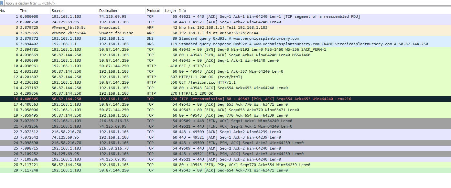Select HTTP 'GET / HTTP/1.1' packet 10
The height and width of the screenshot is (188, 451).
coord(225,66)
